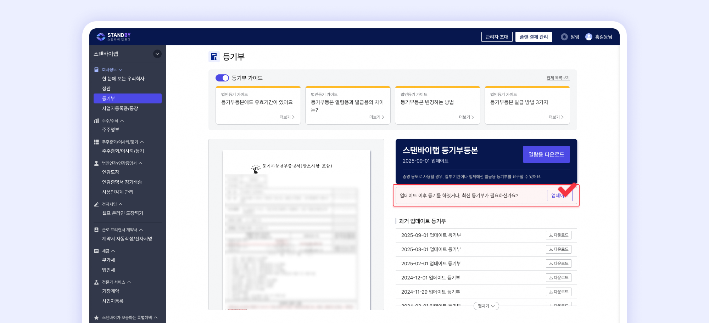
Task: Download the 2025-03-01 업데이트 등기부
Action: 559,249
